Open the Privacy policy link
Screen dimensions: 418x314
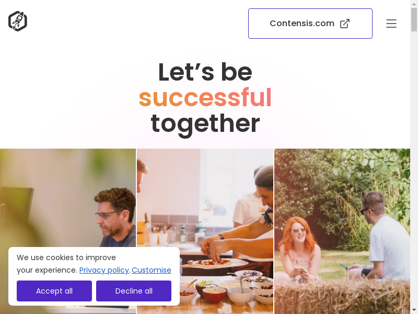tap(104, 270)
